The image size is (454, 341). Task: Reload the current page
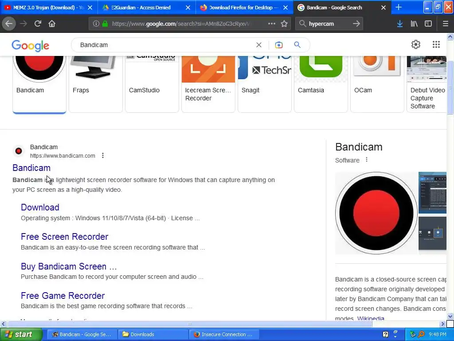click(38, 24)
